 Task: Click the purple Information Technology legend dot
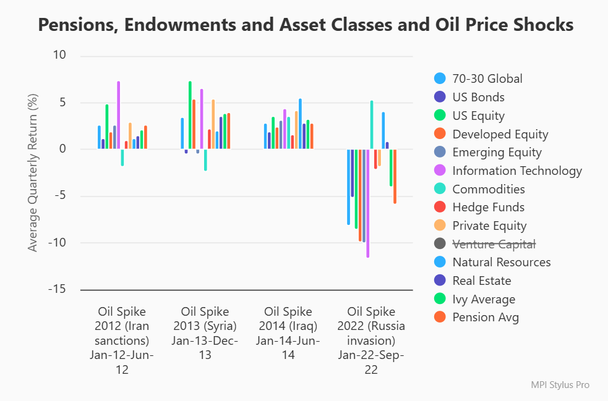point(440,171)
